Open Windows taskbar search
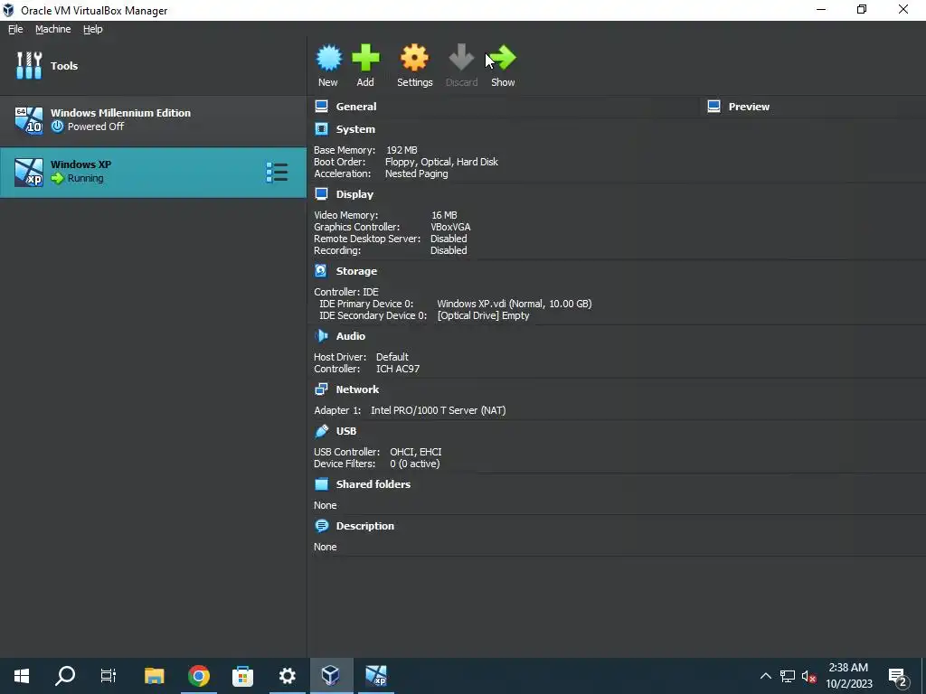This screenshot has width=926, height=694. point(65,676)
